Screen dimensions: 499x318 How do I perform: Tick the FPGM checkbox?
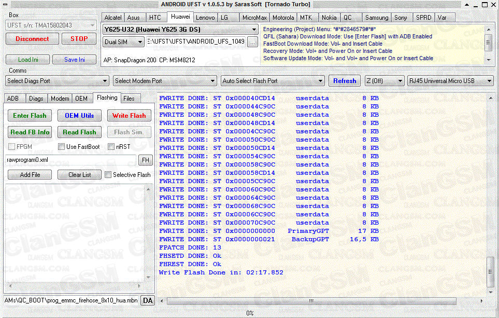pyautogui.click(x=12, y=147)
